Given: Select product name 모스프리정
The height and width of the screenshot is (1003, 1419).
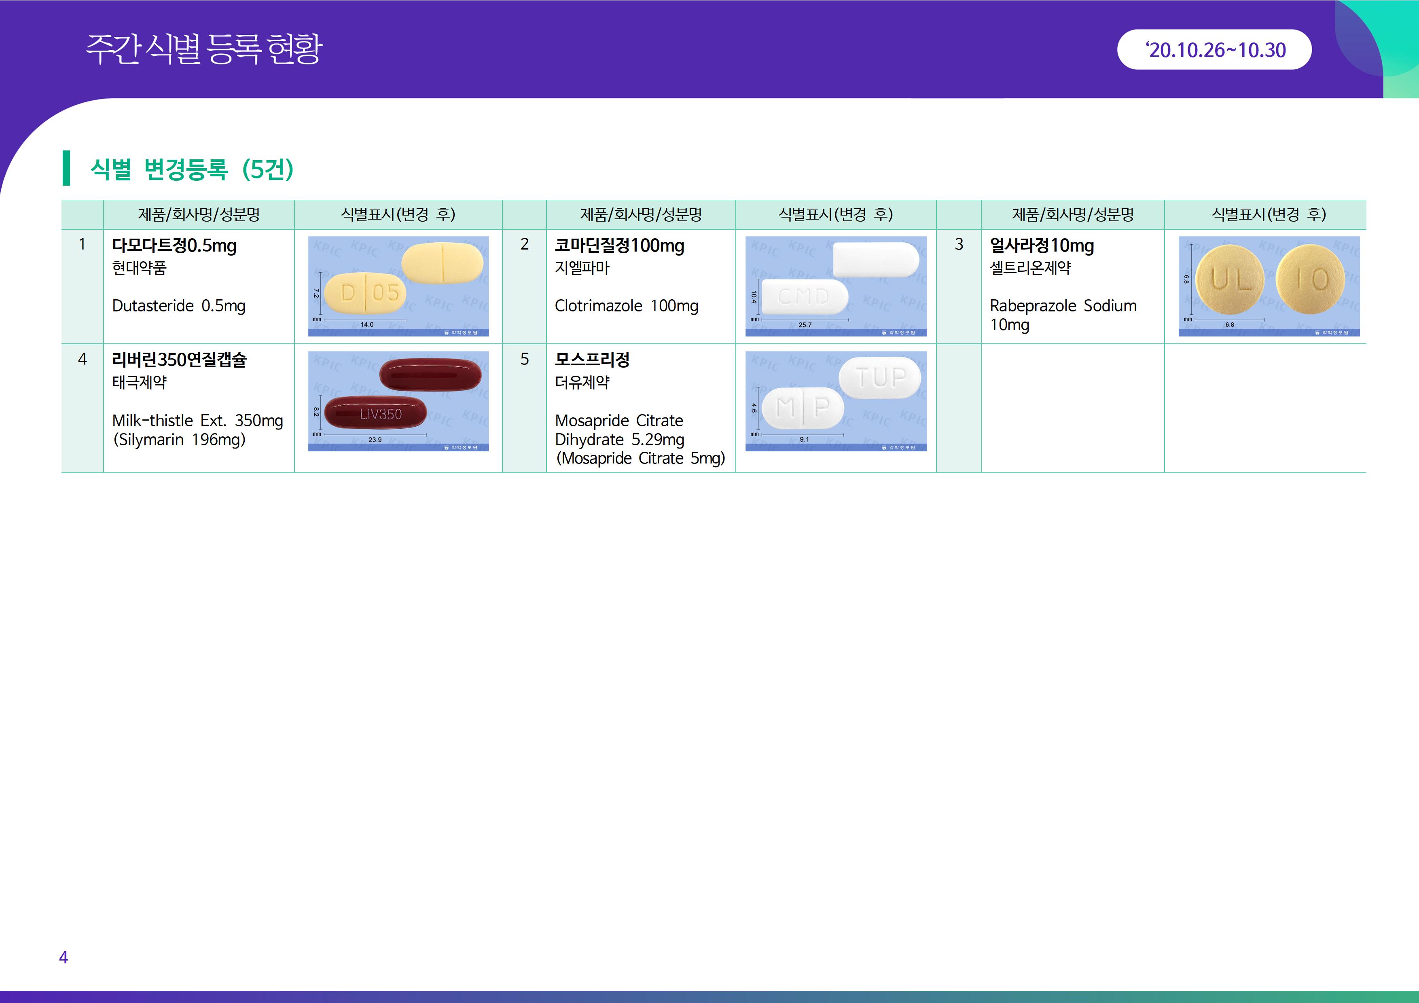Looking at the screenshot, I should [592, 360].
